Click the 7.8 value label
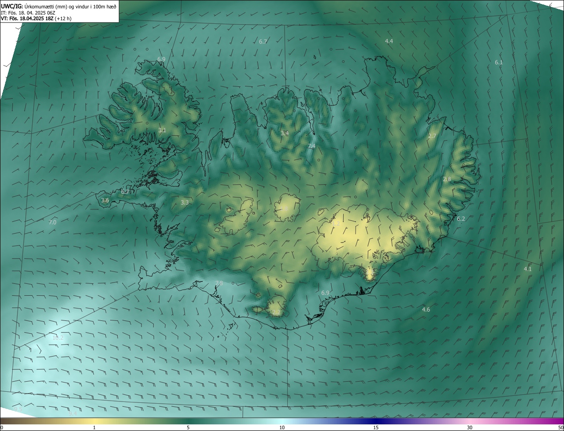 coord(219,283)
